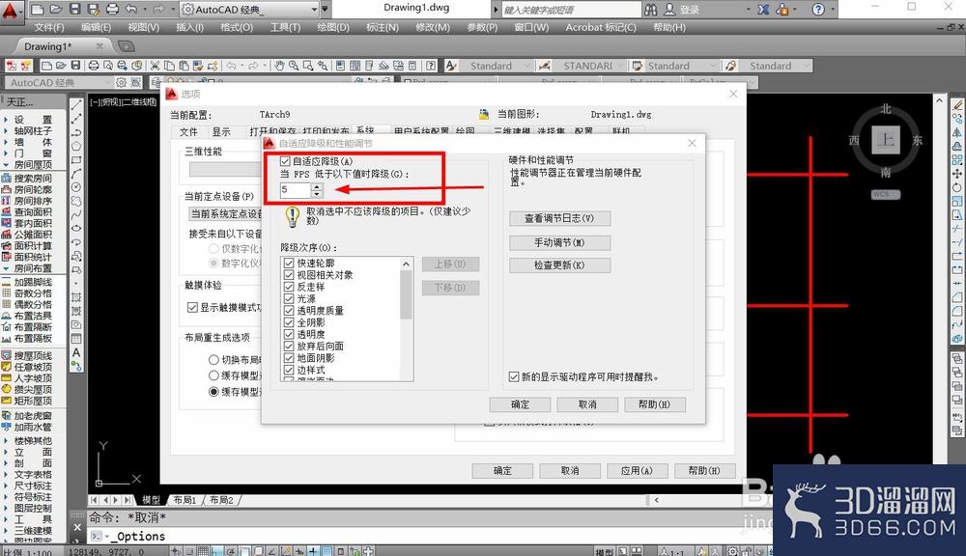This screenshot has height=556, width=966.
Task: Open 格式(O) menu
Action: [x=237, y=27]
